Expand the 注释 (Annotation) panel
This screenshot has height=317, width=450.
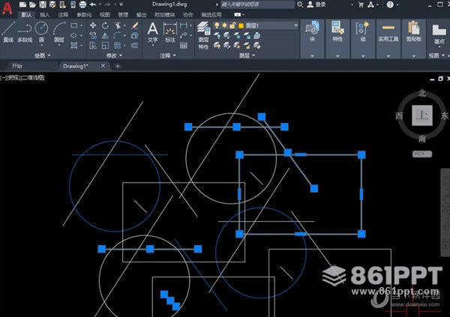(x=168, y=55)
